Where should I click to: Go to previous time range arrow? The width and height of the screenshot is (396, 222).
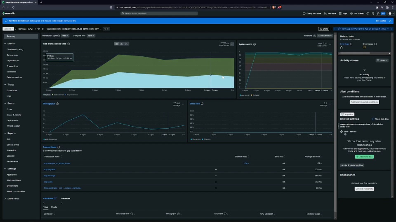pyautogui.click(x=335, y=29)
